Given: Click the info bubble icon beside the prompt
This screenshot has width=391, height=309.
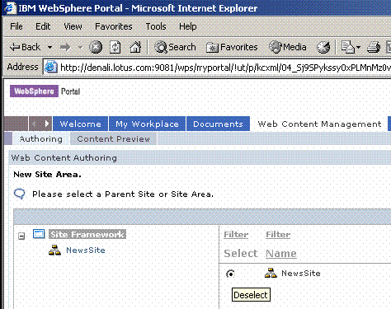Looking at the screenshot, I should click(x=19, y=194).
